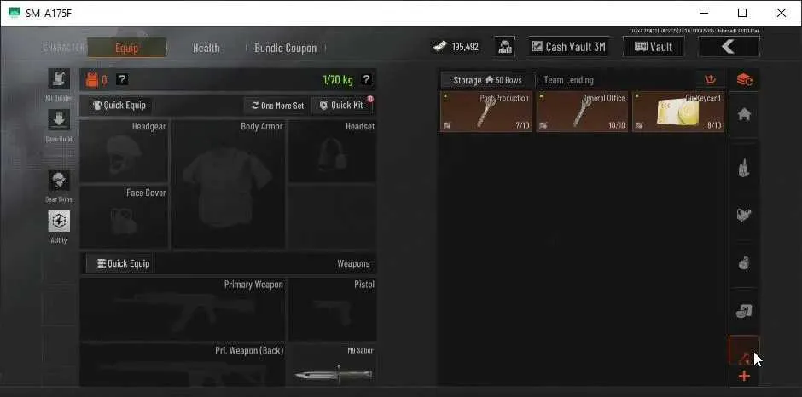Image resolution: width=802 pixels, height=397 pixels.
Task: Click the home category icon in storage sidebar
Action: pyautogui.click(x=744, y=114)
